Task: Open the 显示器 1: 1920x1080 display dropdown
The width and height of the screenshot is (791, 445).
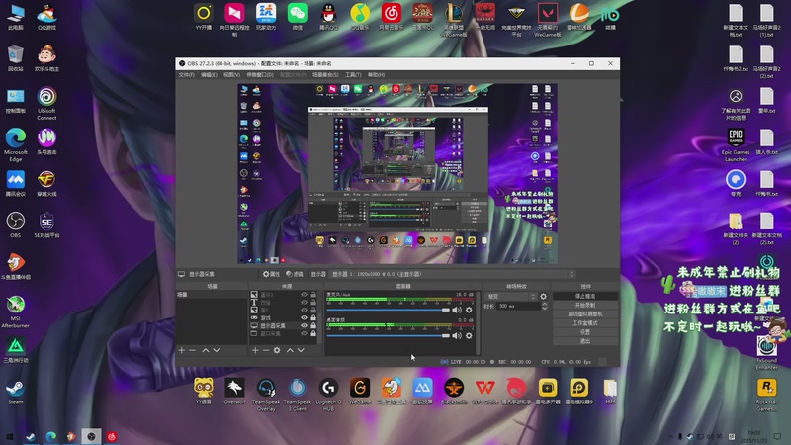Action: [x=453, y=274]
